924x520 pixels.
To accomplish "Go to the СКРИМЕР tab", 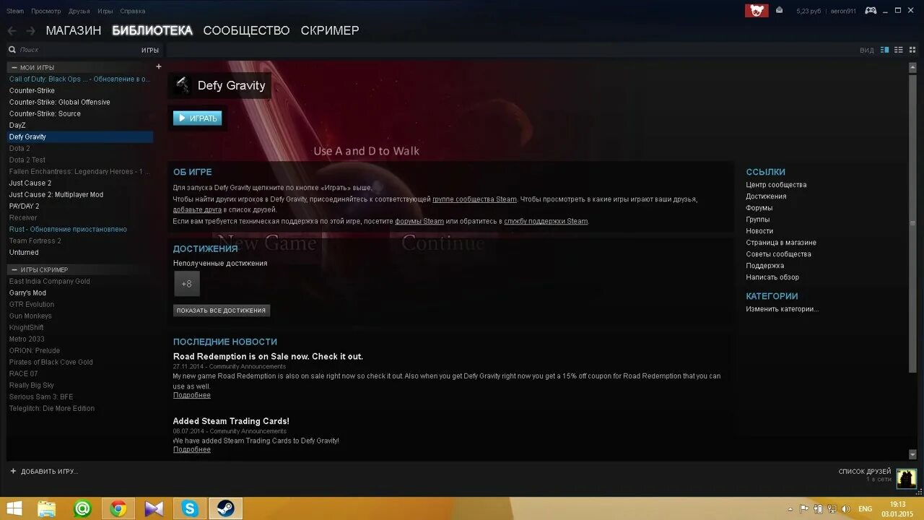I will pyautogui.click(x=330, y=30).
